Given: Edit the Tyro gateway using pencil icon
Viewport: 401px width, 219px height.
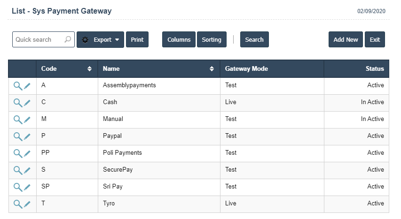Looking at the screenshot, I should pyautogui.click(x=27, y=204).
